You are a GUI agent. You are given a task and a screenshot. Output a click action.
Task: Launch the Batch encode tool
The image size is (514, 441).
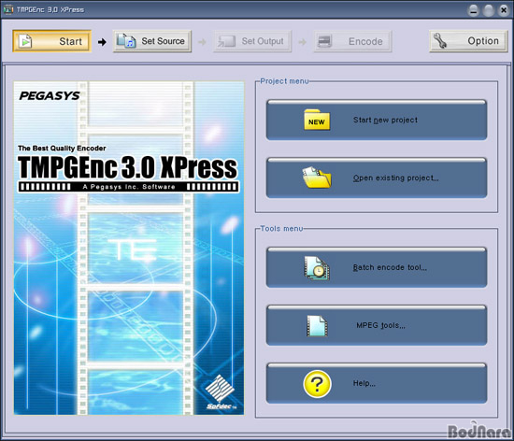coord(377,267)
